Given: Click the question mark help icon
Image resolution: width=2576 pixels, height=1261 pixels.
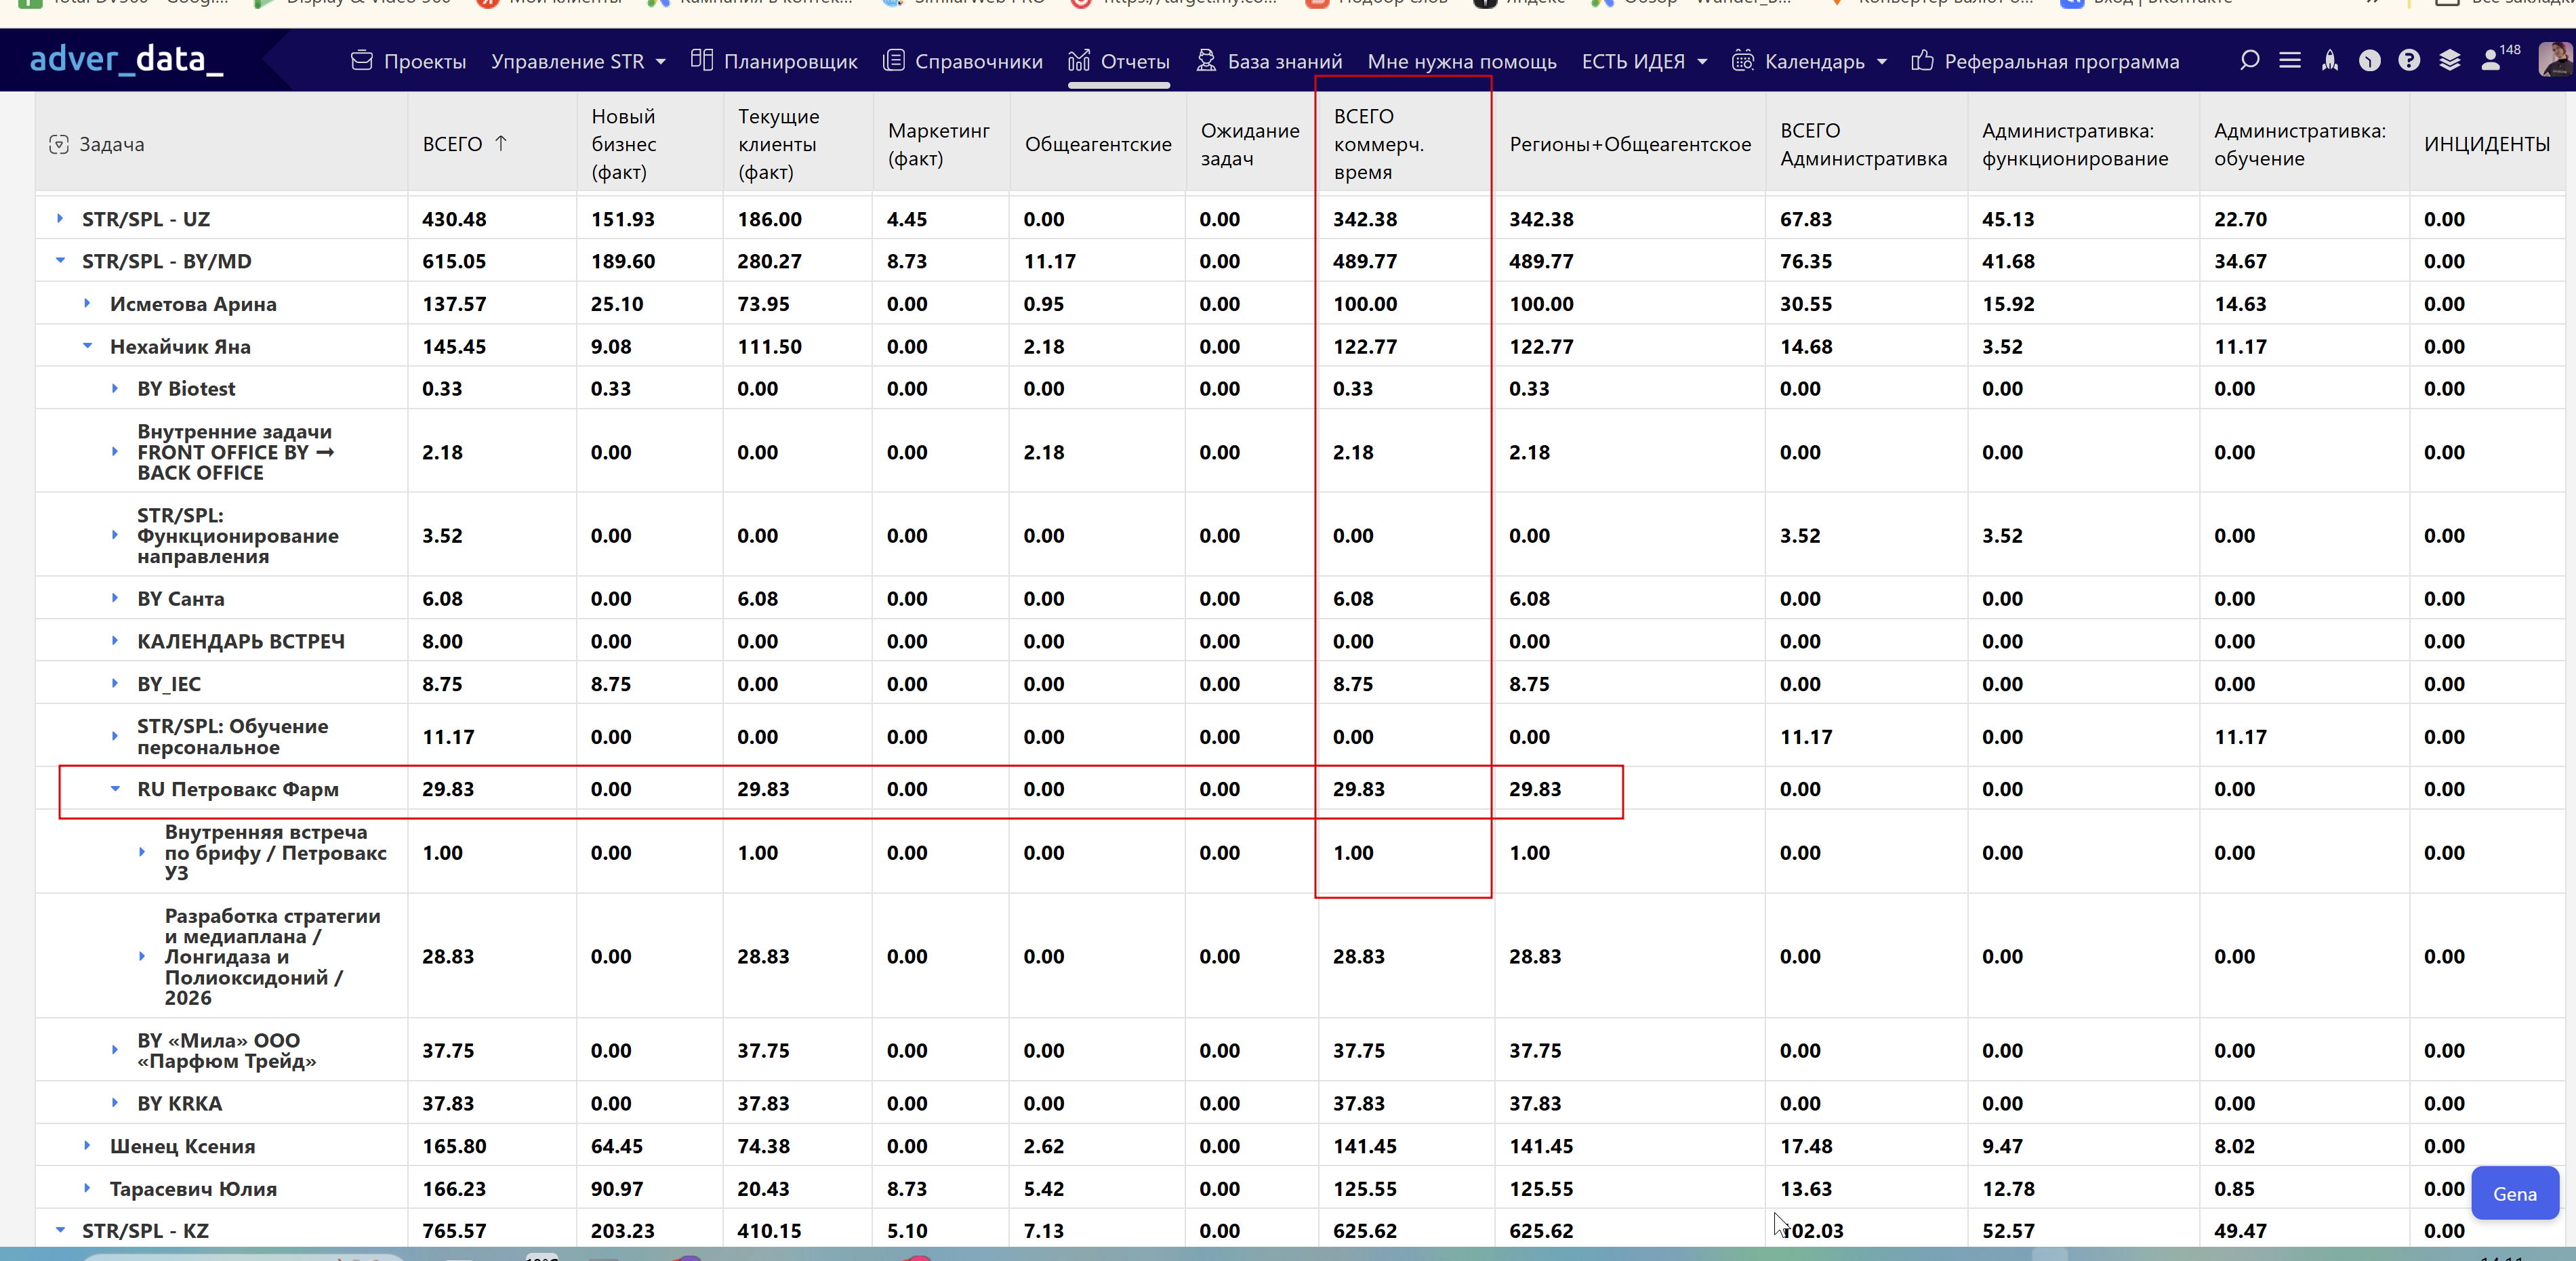Looking at the screenshot, I should click(2409, 61).
